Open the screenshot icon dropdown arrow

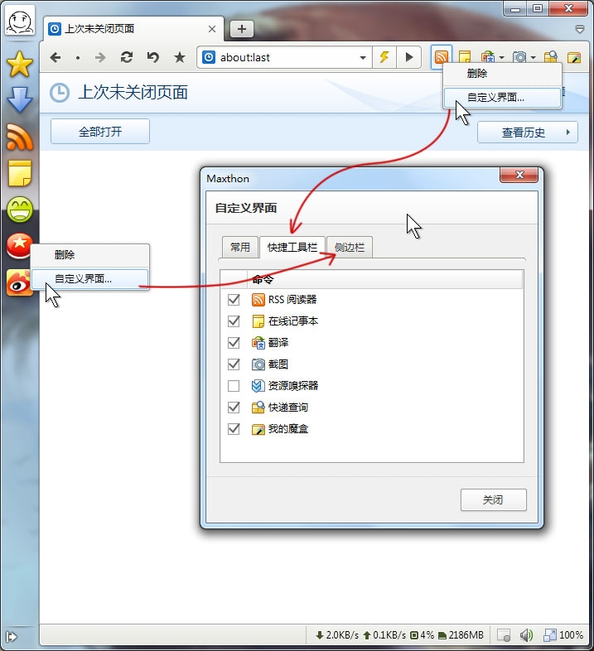pos(533,58)
